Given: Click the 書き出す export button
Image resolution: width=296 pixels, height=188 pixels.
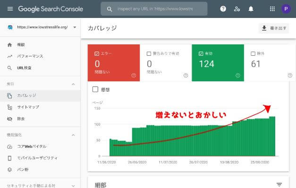Looking at the screenshot, I should point(274,28).
